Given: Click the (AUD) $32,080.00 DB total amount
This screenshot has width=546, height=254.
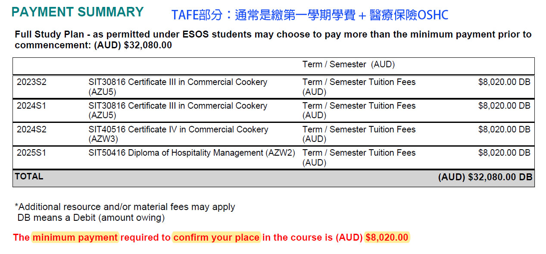Looking at the screenshot, I should [485, 177].
